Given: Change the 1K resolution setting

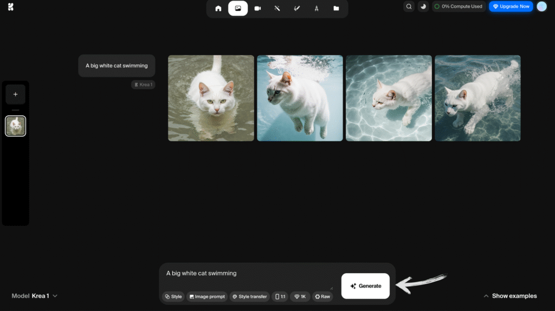Looking at the screenshot, I should pyautogui.click(x=300, y=296).
